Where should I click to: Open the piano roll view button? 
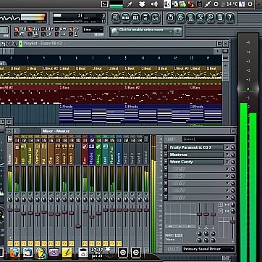click(135, 18)
